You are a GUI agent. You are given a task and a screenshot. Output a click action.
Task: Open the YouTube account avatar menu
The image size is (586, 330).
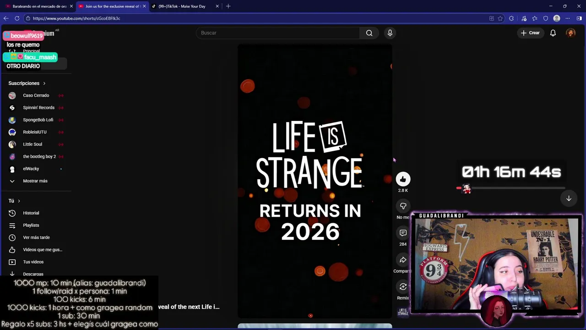click(570, 33)
